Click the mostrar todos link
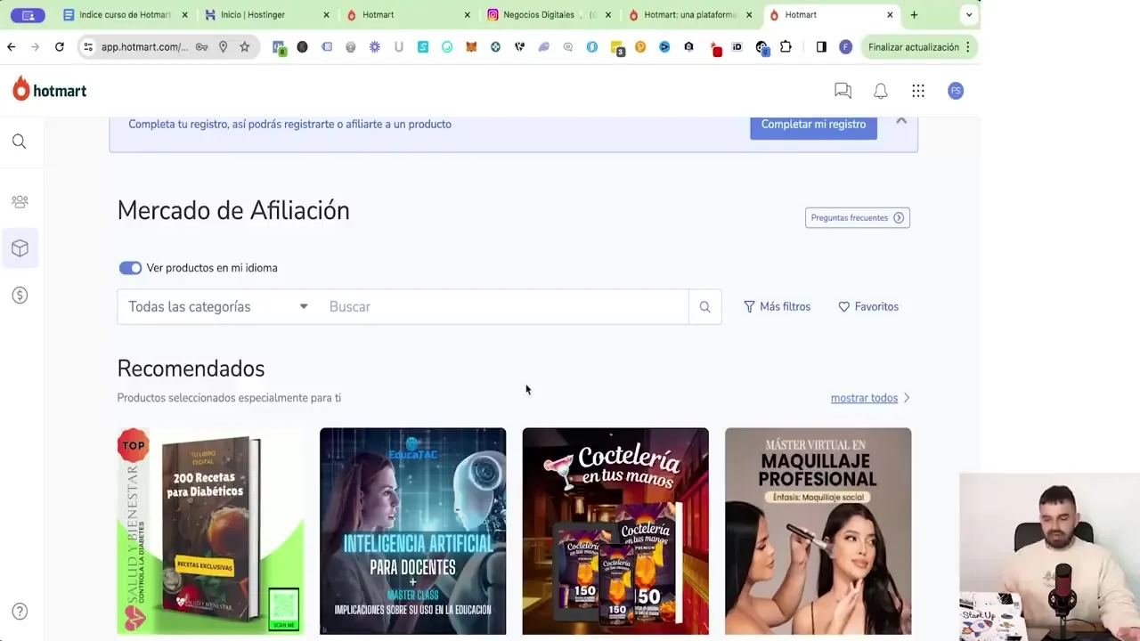The width and height of the screenshot is (1140, 641). pyautogui.click(x=864, y=398)
